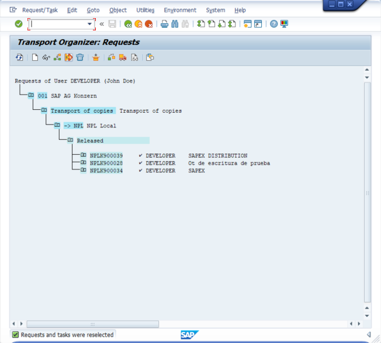Viewport: 381px width, 343px height.
Task: Jump to First Page icon
Action: (200, 24)
